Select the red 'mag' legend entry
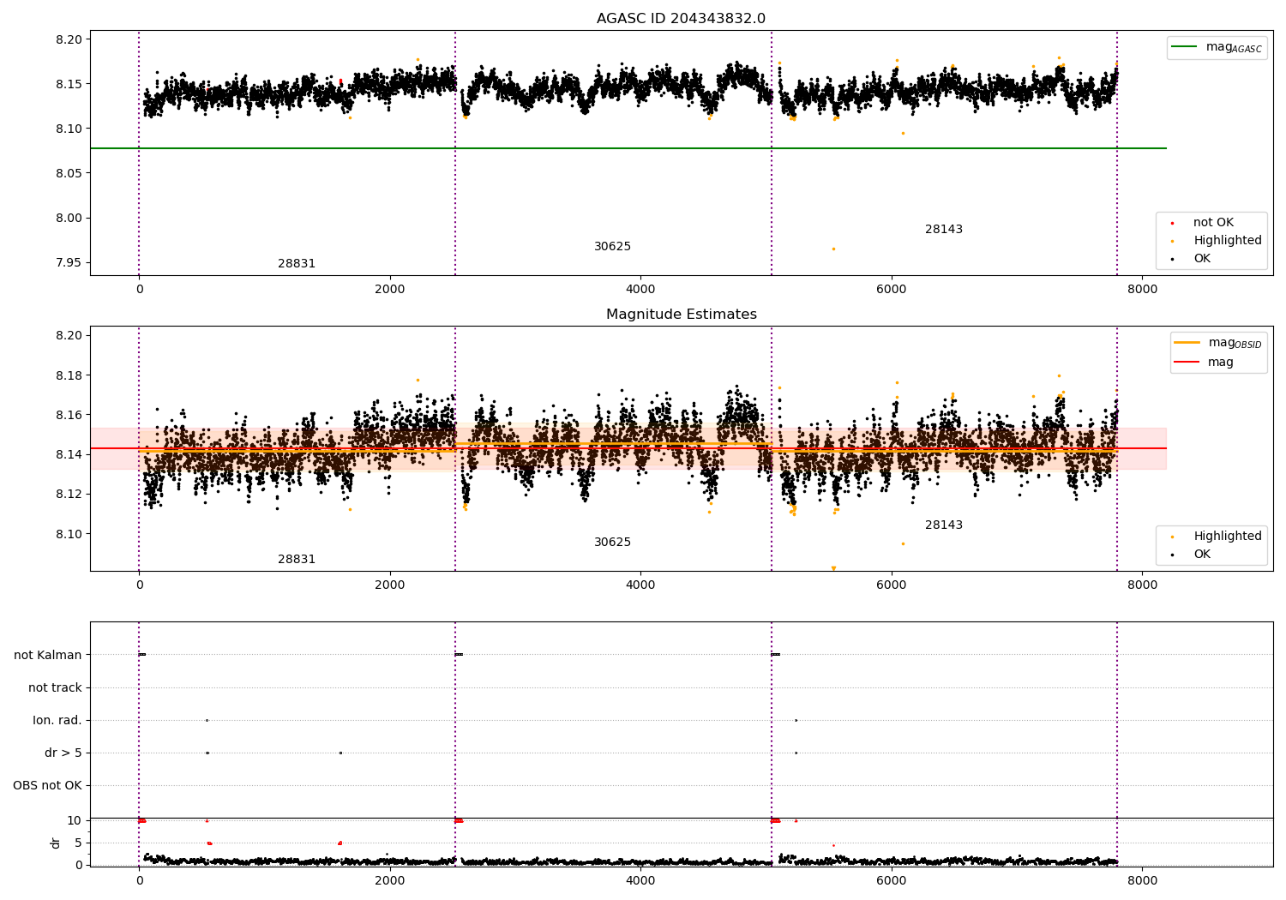The width and height of the screenshot is (1286, 900). coord(1221,363)
